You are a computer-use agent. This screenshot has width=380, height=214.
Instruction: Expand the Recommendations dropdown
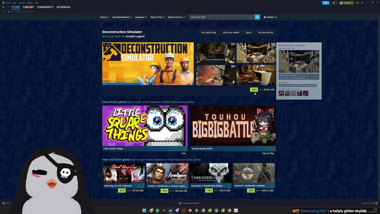[122, 17]
